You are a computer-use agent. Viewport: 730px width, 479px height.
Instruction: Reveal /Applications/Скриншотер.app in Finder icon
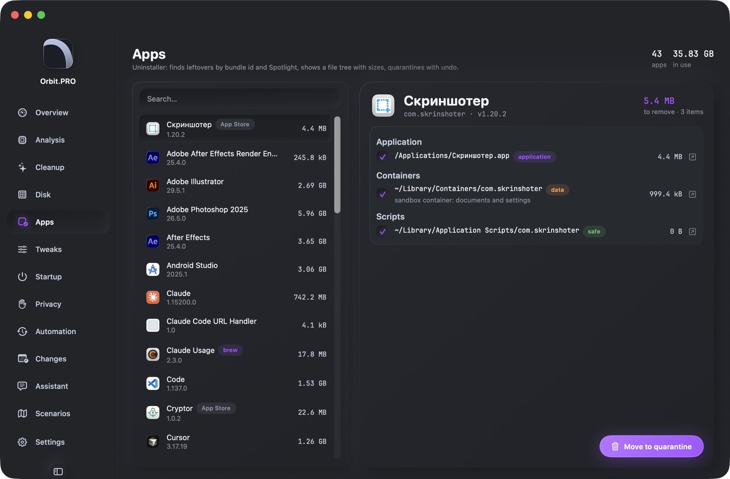pos(692,157)
